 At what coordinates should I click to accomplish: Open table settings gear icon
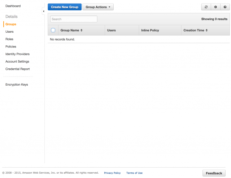(x=215, y=7)
